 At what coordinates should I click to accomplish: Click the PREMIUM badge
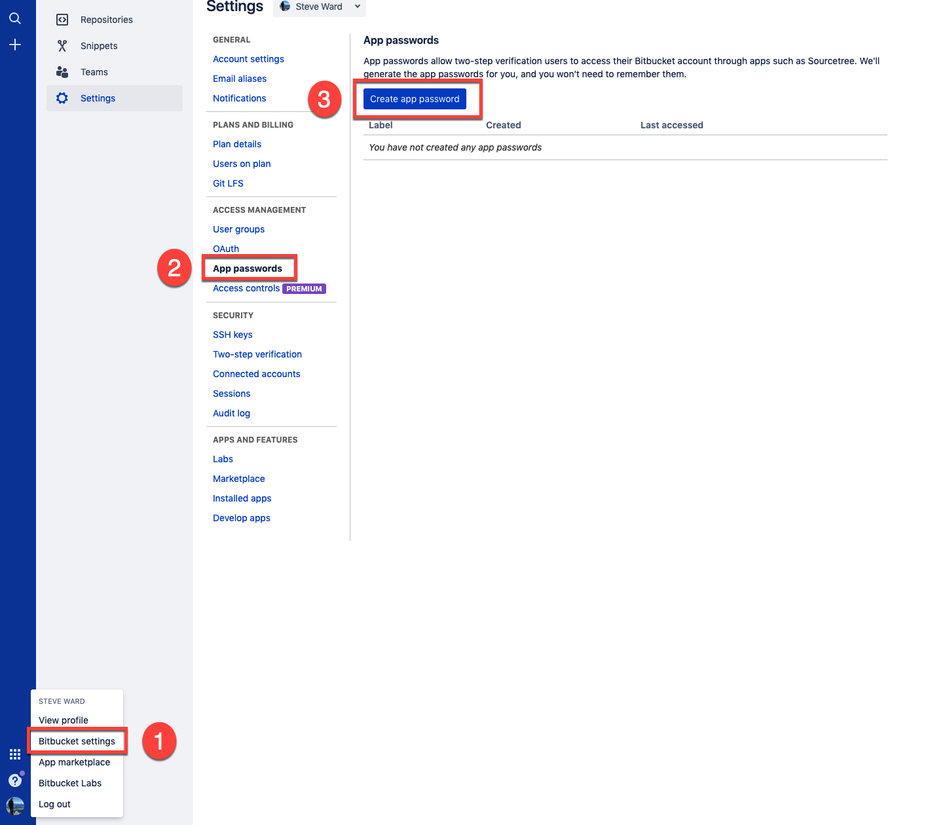304,289
